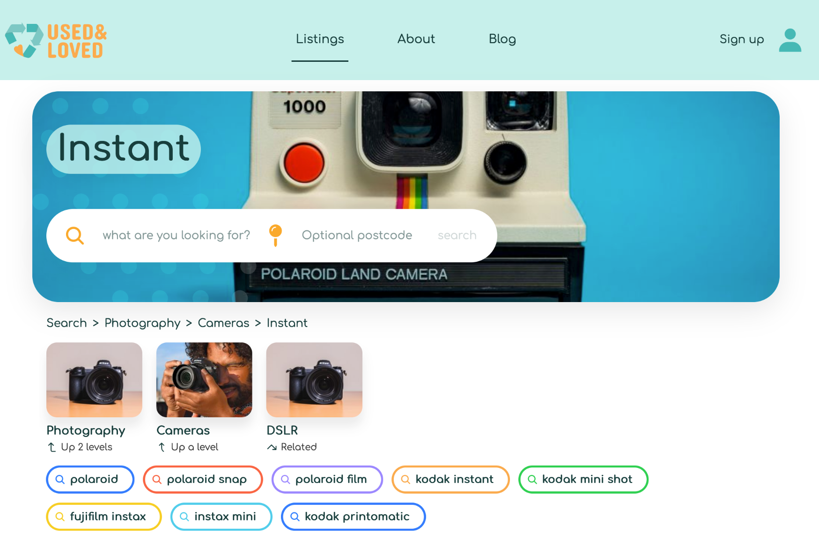
Task: Click the orange magnifier search icon
Action: tap(75, 236)
